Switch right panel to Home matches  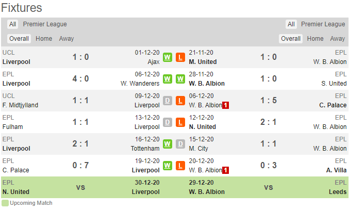(x=315, y=39)
